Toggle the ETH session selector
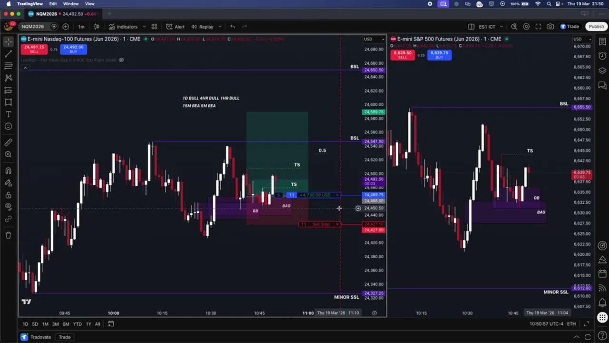Image resolution: width=609 pixels, height=343 pixels. click(x=571, y=324)
